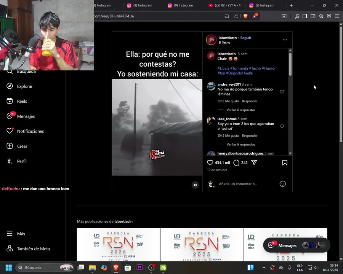Open Notificaciones in the sidebar
The width and height of the screenshot is (343, 274).
pos(25,131)
